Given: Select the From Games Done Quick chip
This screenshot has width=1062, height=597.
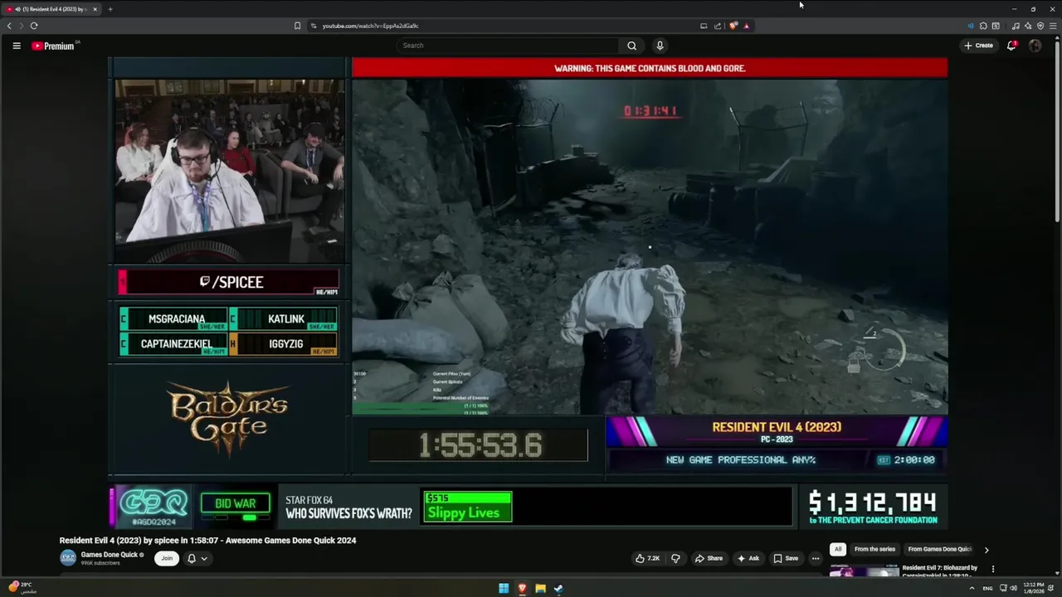Looking at the screenshot, I should click(940, 549).
